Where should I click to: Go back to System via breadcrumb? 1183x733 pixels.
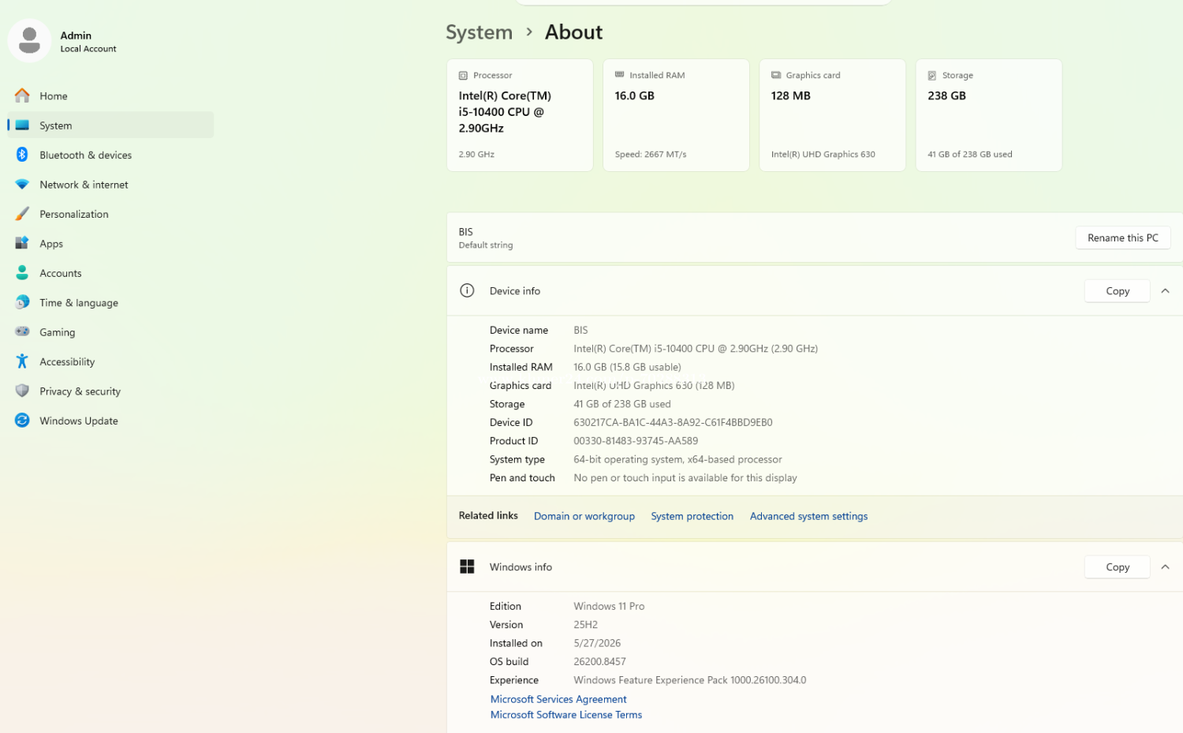(479, 32)
